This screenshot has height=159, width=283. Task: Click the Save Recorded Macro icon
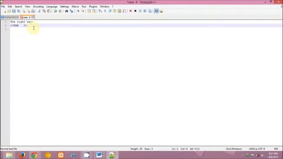[x=150, y=11]
